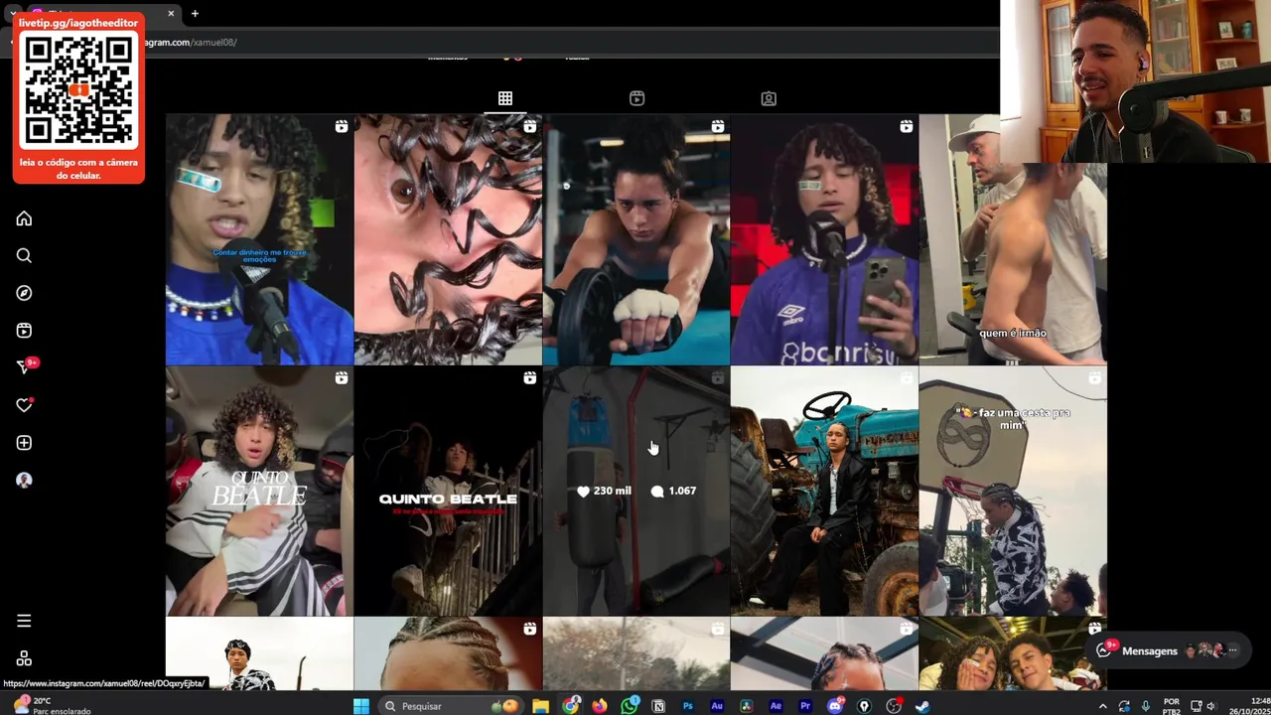Switch to the Posts grid tab
The height and width of the screenshot is (715, 1271).
(x=505, y=98)
